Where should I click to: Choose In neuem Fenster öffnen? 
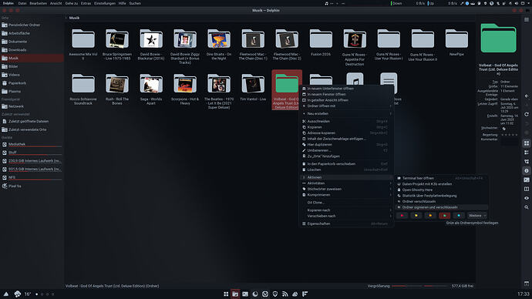click(x=346, y=94)
